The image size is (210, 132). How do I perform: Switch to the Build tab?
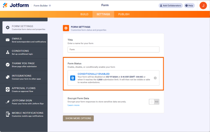(84, 14)
